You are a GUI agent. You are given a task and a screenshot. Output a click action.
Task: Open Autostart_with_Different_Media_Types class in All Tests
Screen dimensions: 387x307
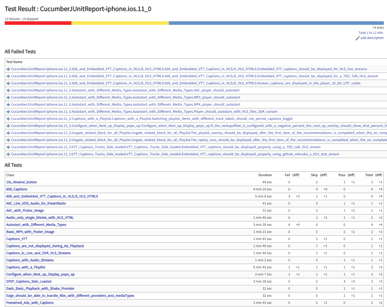tap(36, 225)
